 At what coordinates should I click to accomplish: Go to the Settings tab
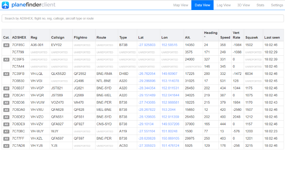click(x=277, y=5)
